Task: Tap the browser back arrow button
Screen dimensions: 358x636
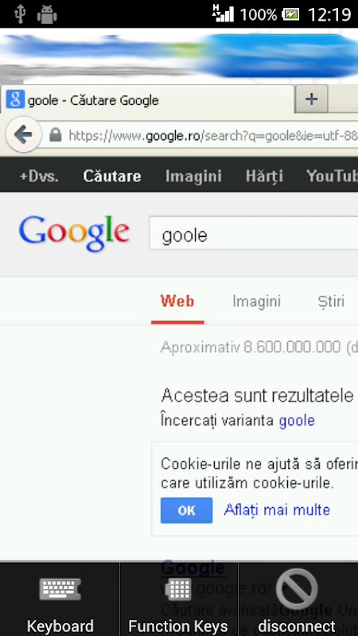Action: 24,134
